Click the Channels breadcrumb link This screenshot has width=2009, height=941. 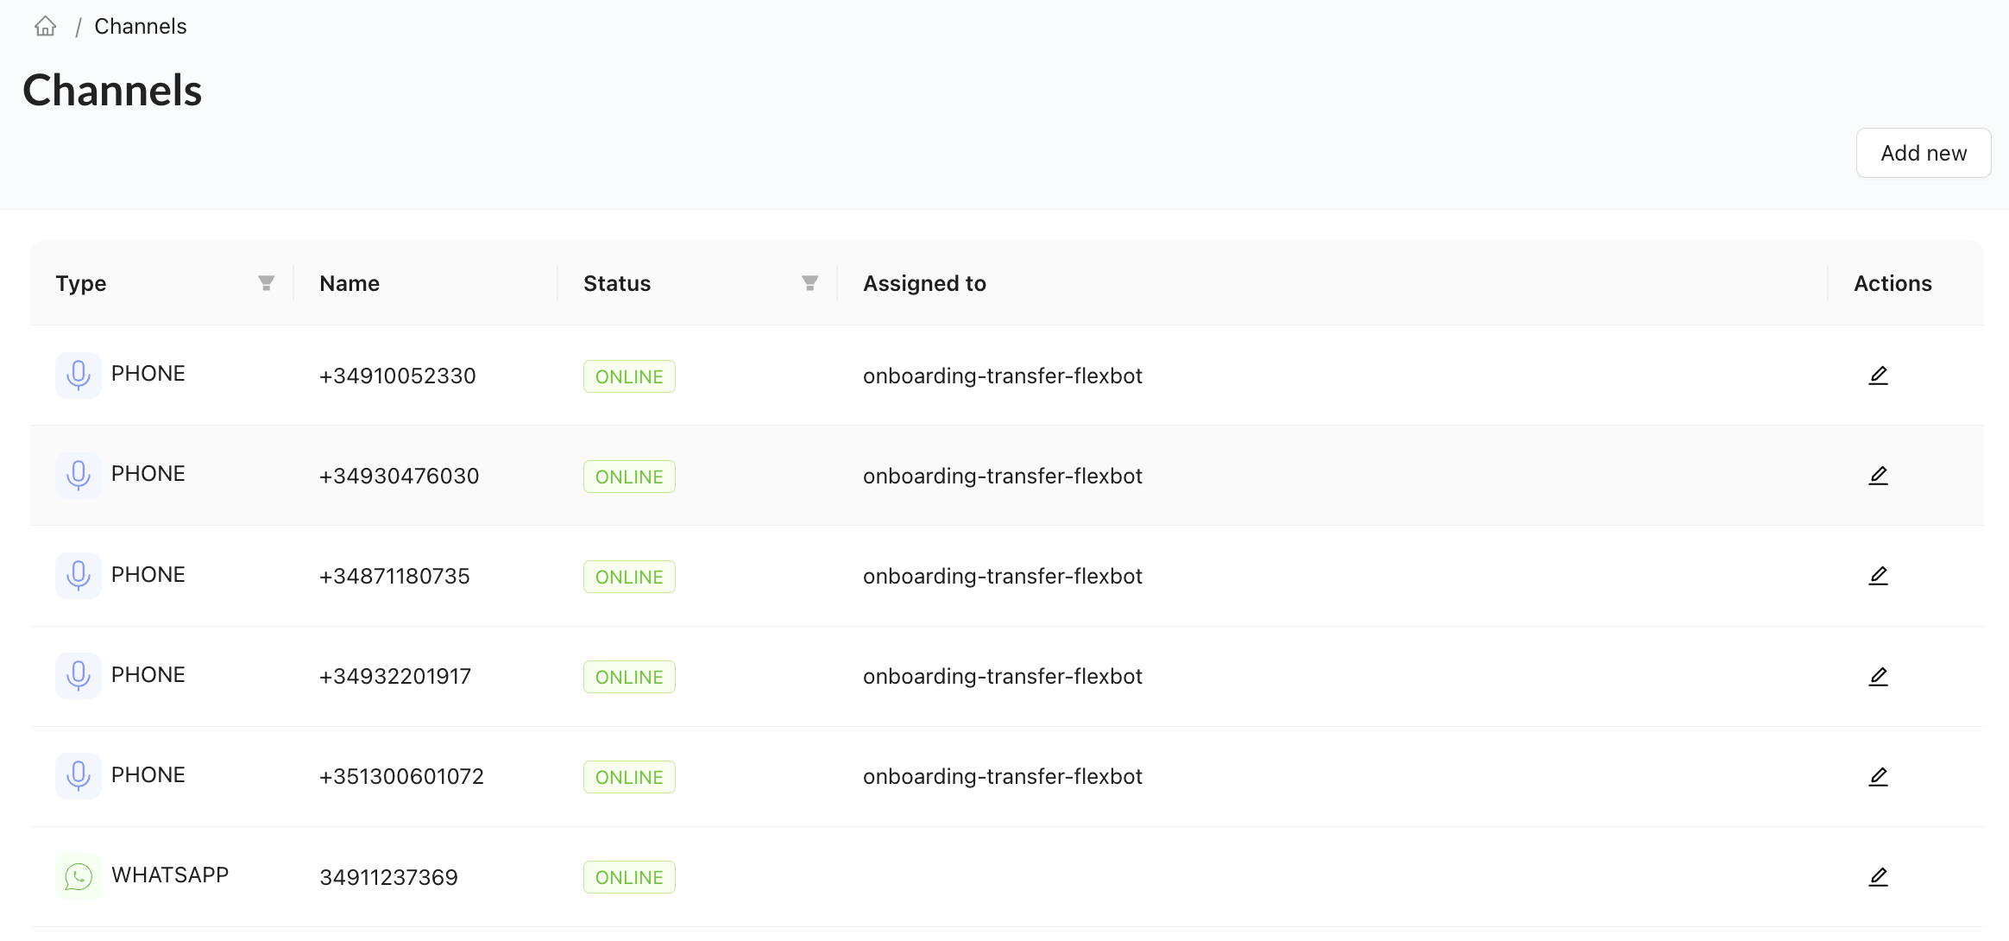(141, 27)
